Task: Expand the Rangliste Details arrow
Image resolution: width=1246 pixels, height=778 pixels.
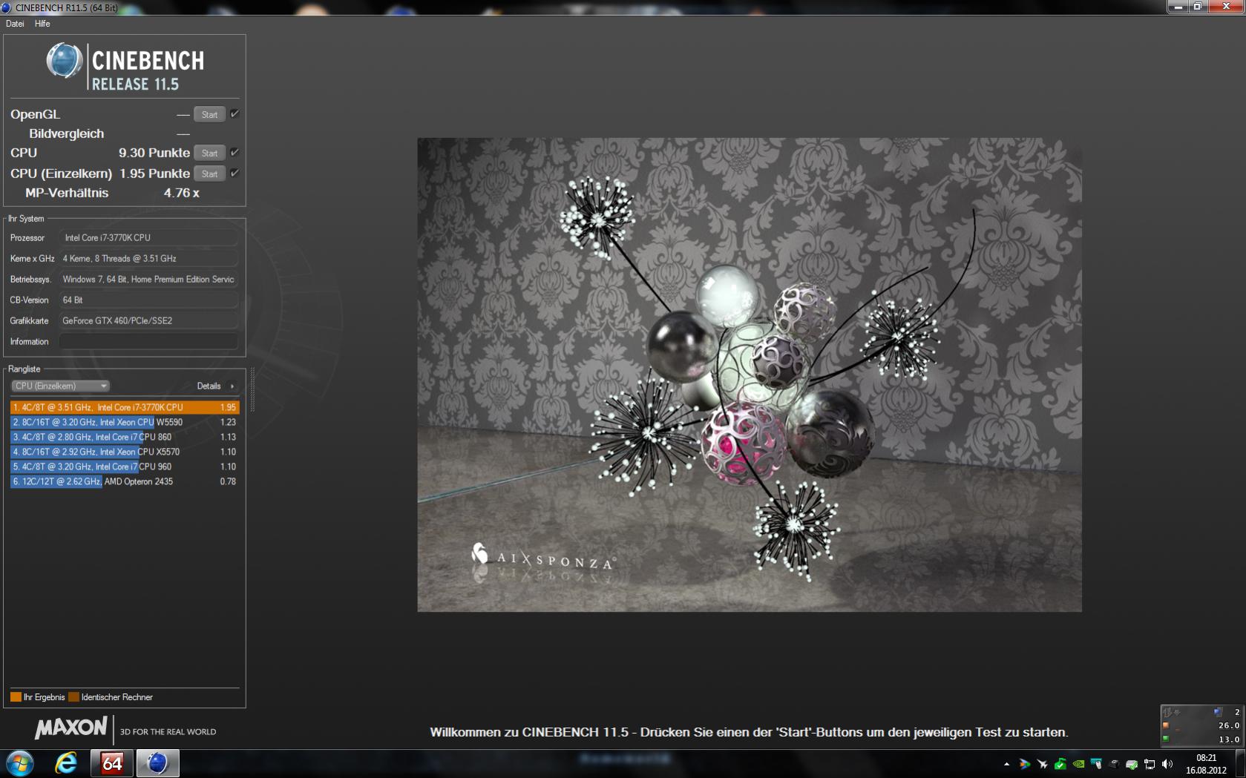Action: (x=232, y=386)
